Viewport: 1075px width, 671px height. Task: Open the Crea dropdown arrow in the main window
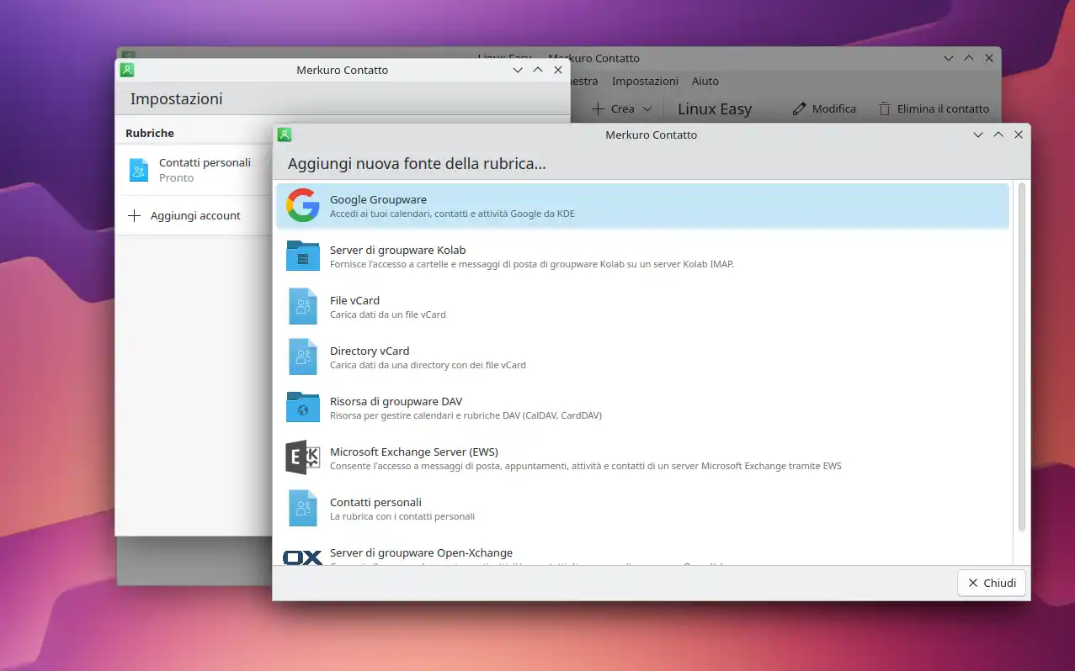pos(647,108)
